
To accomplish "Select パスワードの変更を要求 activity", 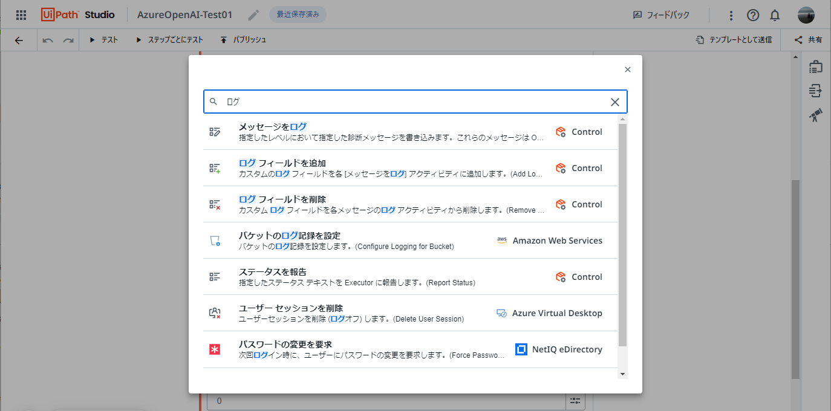I will pos(411,349).
